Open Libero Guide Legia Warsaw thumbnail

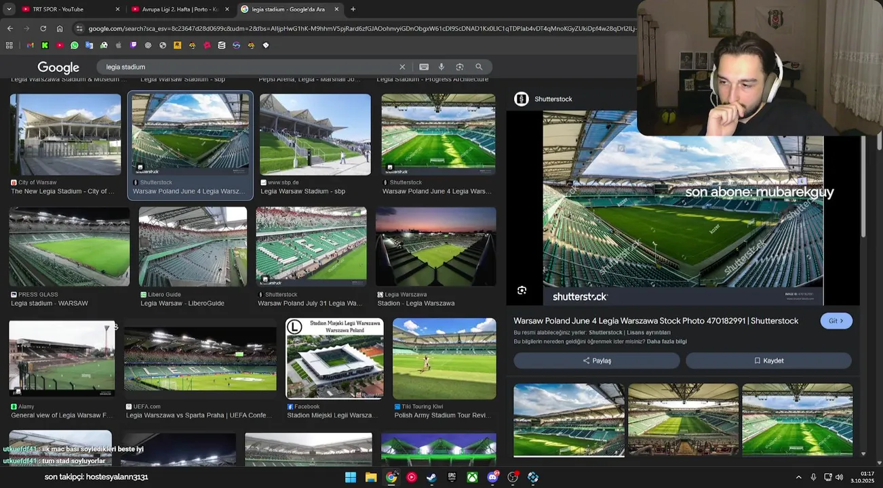click(x=193, y=247)
